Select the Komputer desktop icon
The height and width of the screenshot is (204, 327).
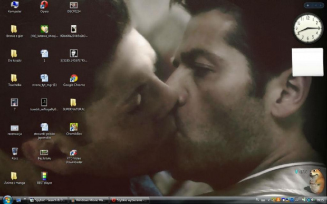coord(15,7)
